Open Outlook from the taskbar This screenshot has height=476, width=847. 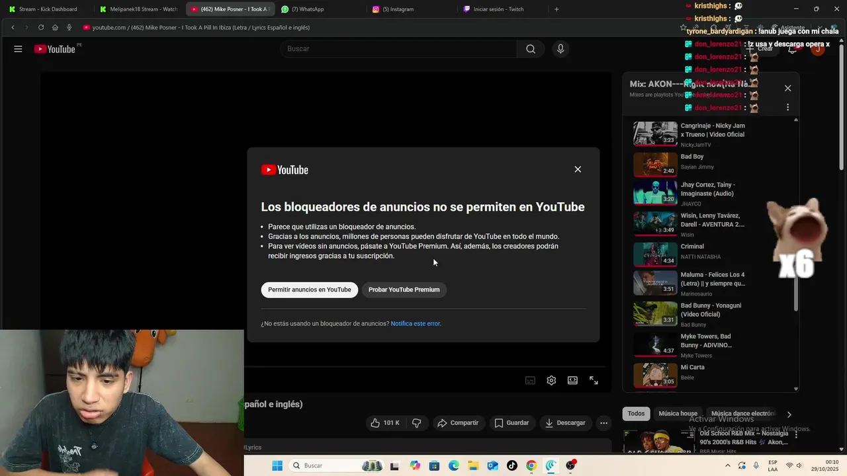pos(492,465)
